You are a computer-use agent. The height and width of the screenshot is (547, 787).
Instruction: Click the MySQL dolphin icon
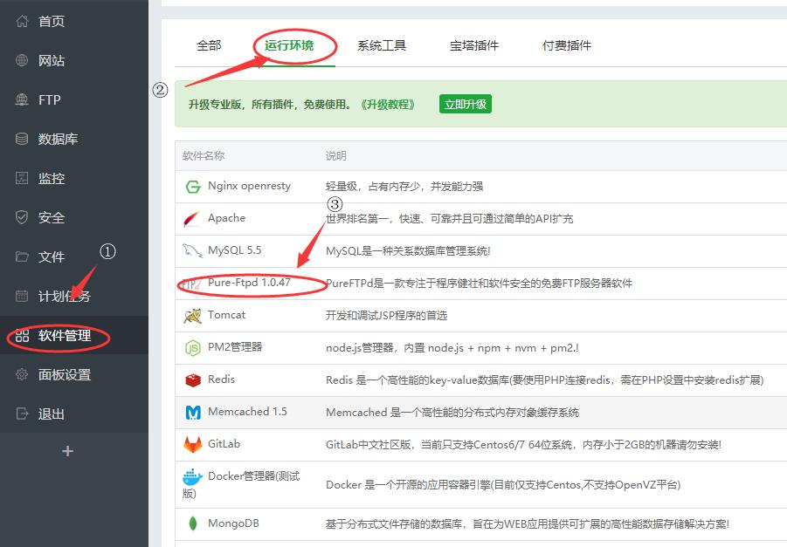(x=194, y=250)
